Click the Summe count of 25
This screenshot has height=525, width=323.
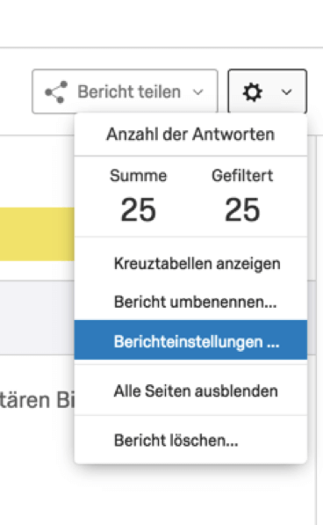click(139, 210)
